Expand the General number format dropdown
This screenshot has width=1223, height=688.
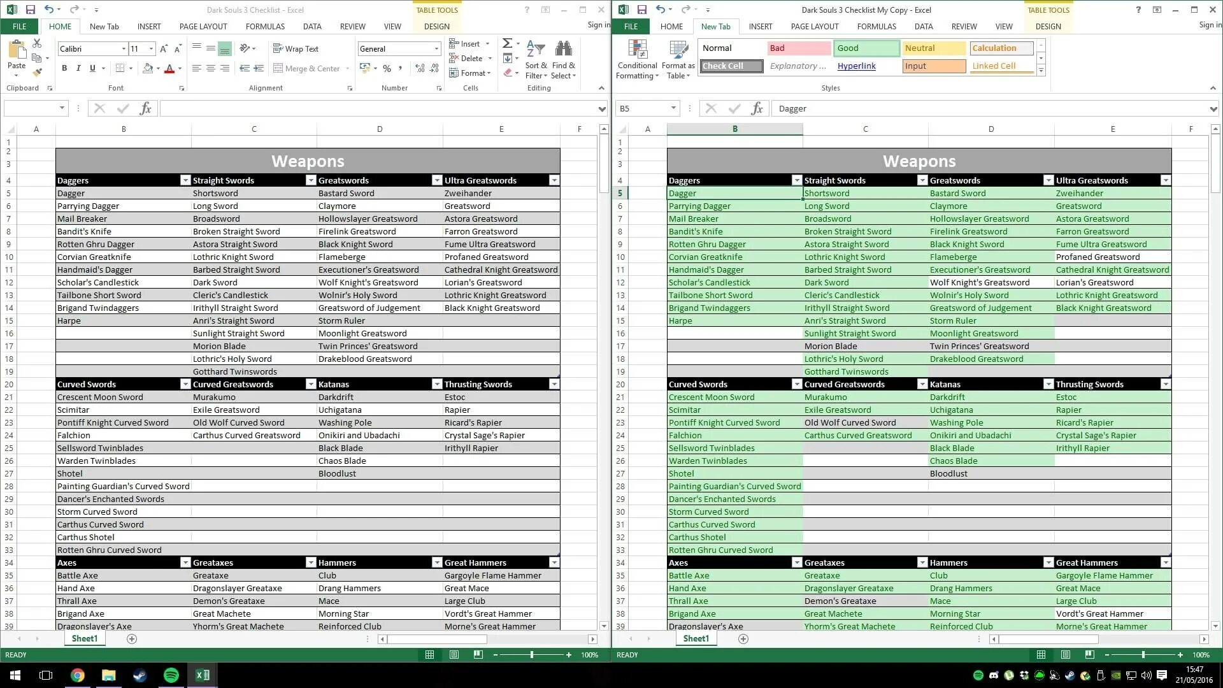[436, 49]
